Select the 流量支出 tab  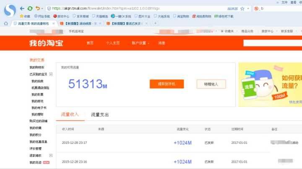coord(100,115)
